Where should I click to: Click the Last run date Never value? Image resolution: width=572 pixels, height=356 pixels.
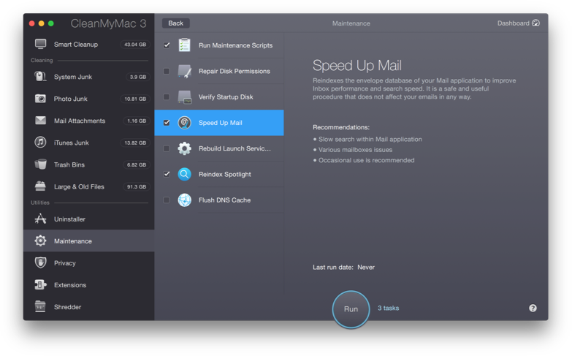coord(366,268)
